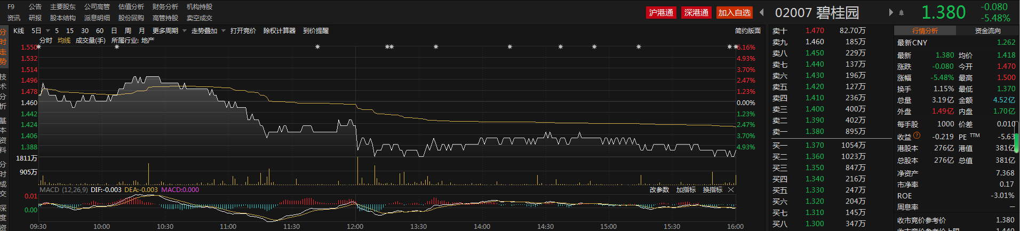Click the 加入自选 button
Screen dimensions: 1020x231
click(x=734, y=12)
